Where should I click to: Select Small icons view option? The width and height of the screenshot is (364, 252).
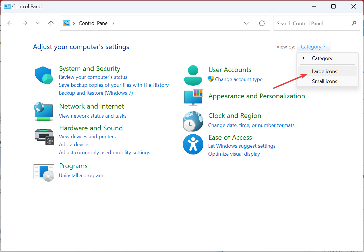pos(327,81)
